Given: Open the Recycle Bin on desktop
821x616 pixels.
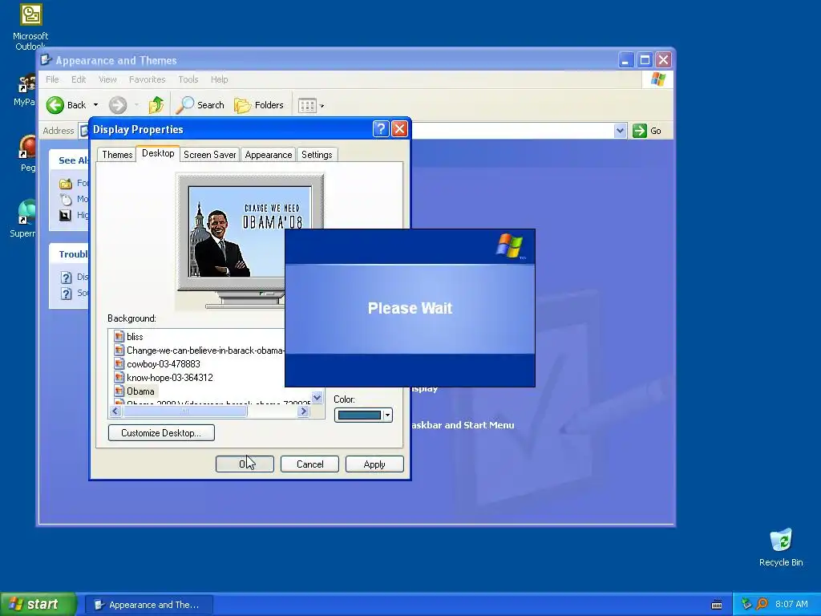Looking at the screenshot, I should (x=781, y=547).
